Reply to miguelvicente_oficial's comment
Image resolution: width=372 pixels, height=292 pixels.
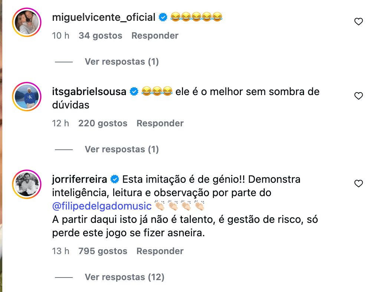click(x=155, y=36)
